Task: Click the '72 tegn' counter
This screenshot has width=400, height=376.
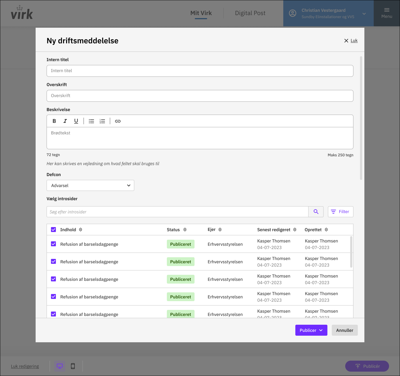Action: pos(53,155)
